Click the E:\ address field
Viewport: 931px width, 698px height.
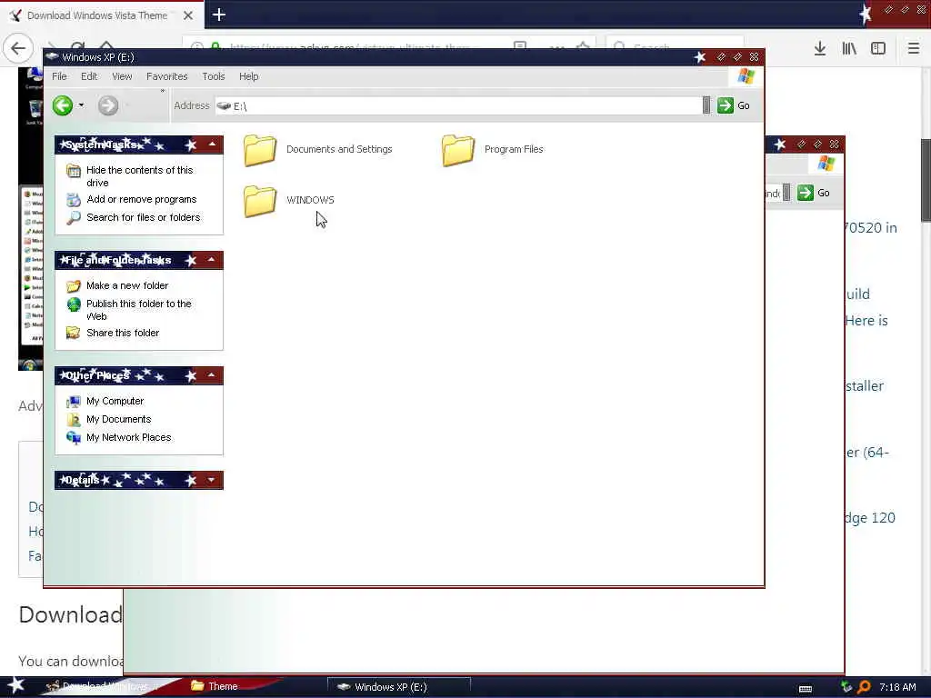459,105
